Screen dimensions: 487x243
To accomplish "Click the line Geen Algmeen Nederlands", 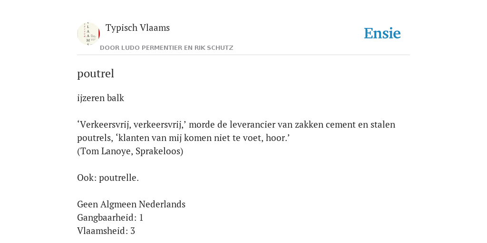I will [x=131, y=204].
